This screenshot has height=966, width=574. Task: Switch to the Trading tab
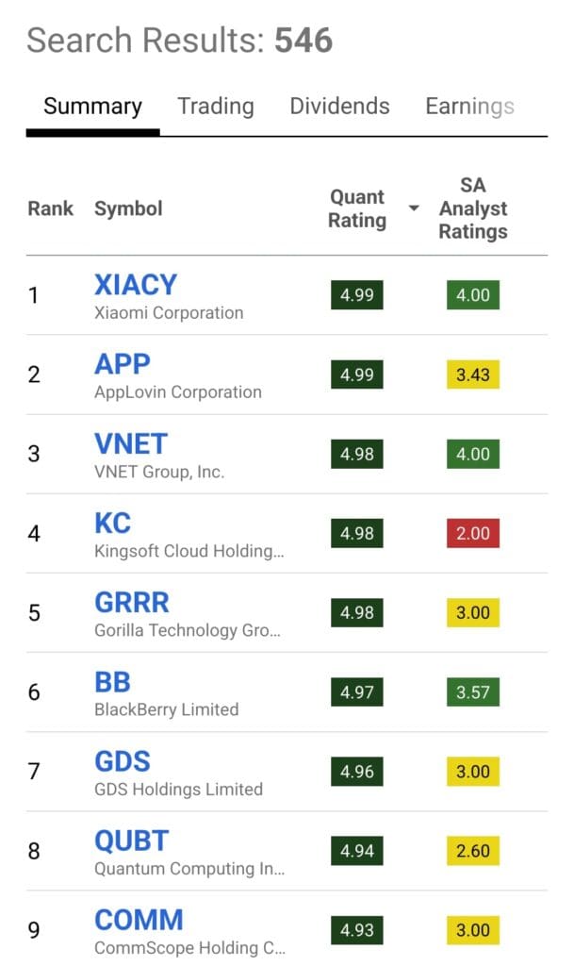pyautogui.click(x=215, y=106)
